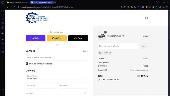Open the page translate icon
This screenshot has width=170, height=96.
click(132, 7)
